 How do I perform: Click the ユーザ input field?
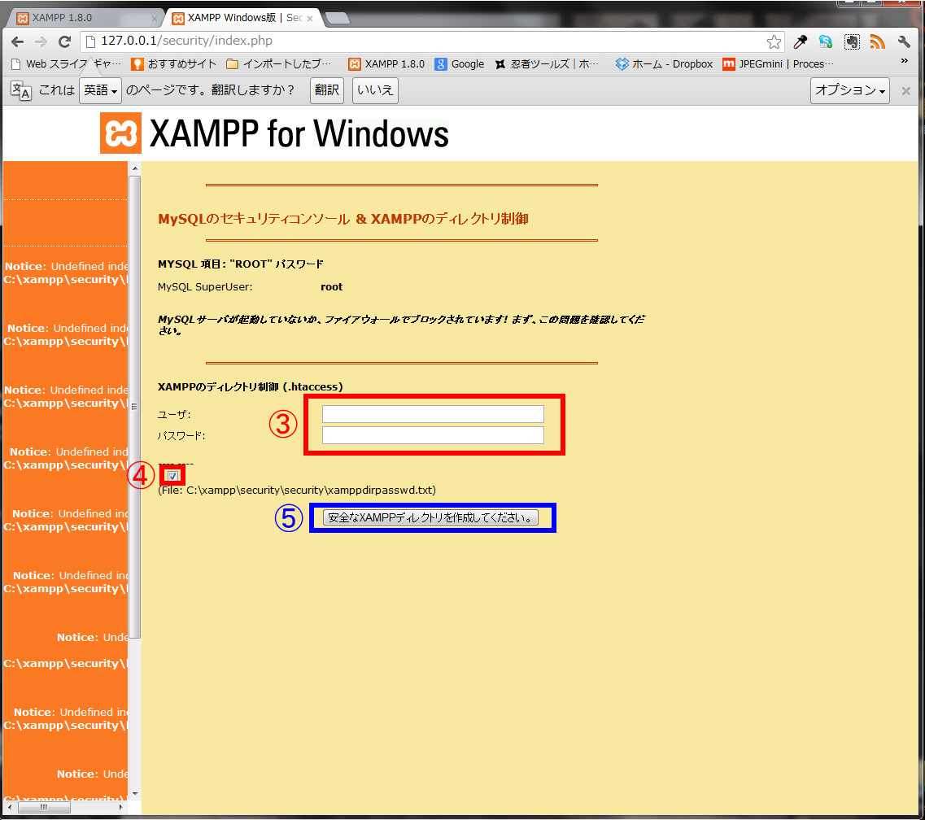[x=433, y=414]
